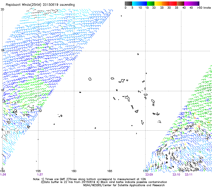Click the brown 35-40 knots legend swatch
Image resolution: width=212 pixels, height=187 pixels.
[x=180, y=3]
